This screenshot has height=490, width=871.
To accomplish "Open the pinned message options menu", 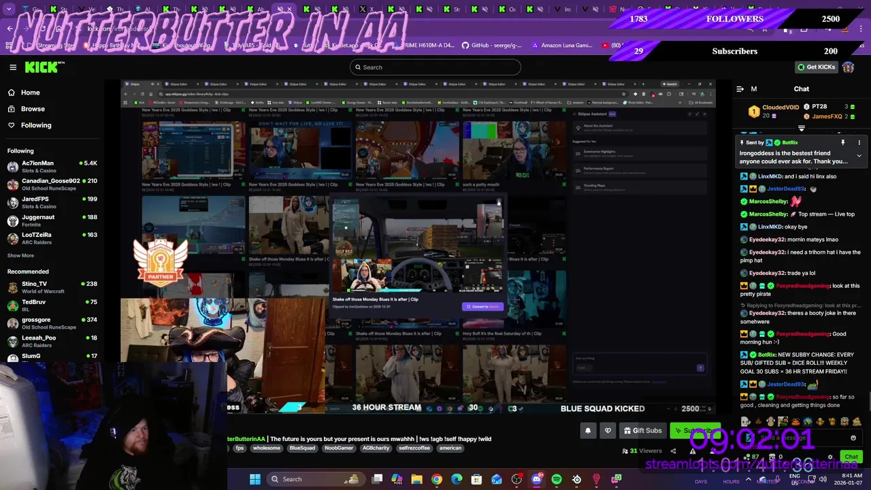I will [859, 143].
